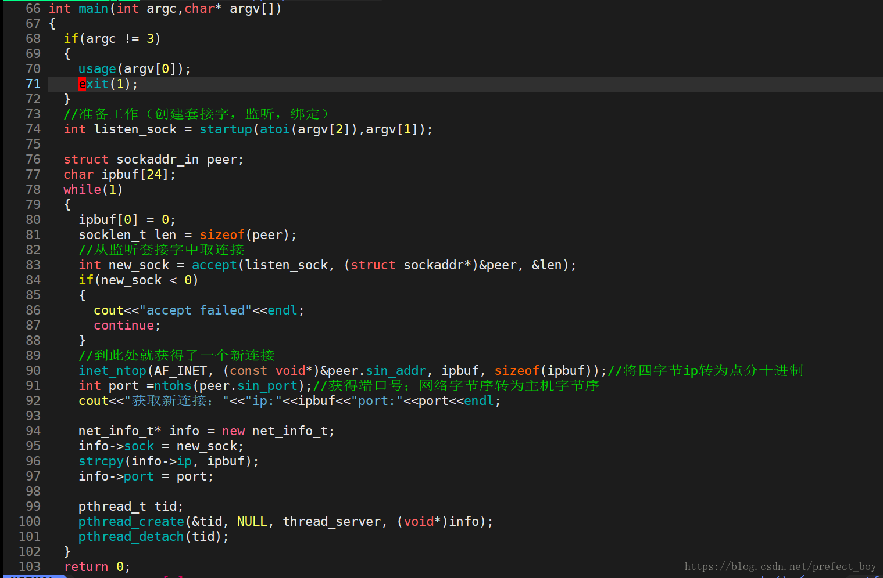883x578 pixels.
Task: Click the "port:" string on line 92
Action: tap(377, 401)
